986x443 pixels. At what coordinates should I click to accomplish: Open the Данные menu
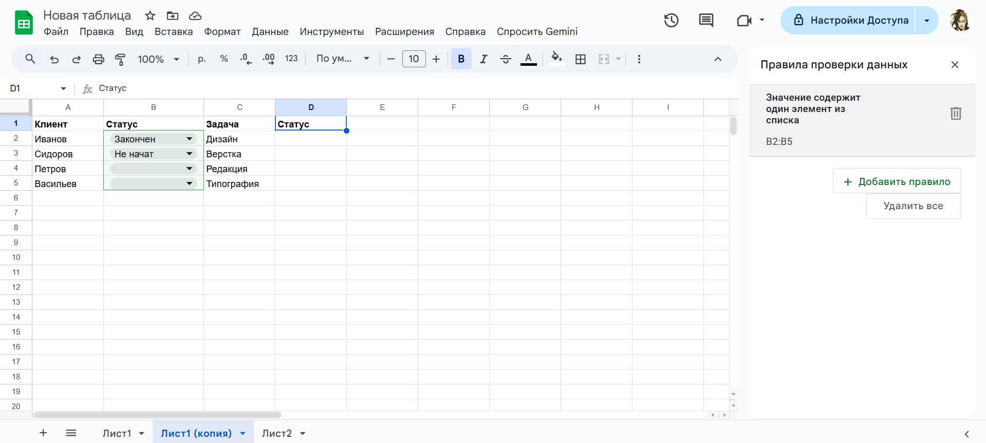(270, 31)
